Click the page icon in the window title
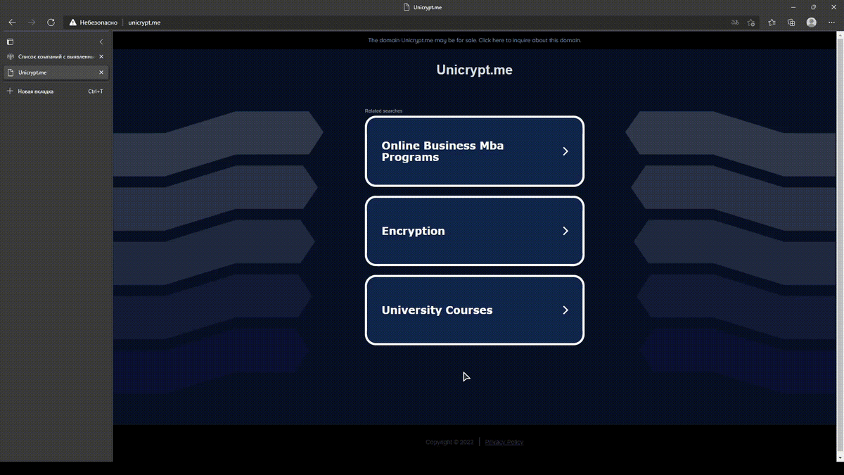Viewport: 844px width, 475px height. [407, 7]
